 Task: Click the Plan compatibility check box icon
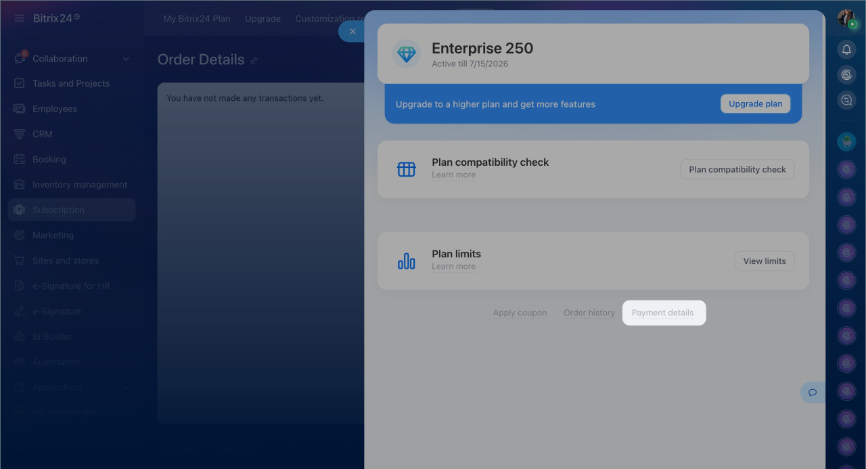tap(407, 169)
